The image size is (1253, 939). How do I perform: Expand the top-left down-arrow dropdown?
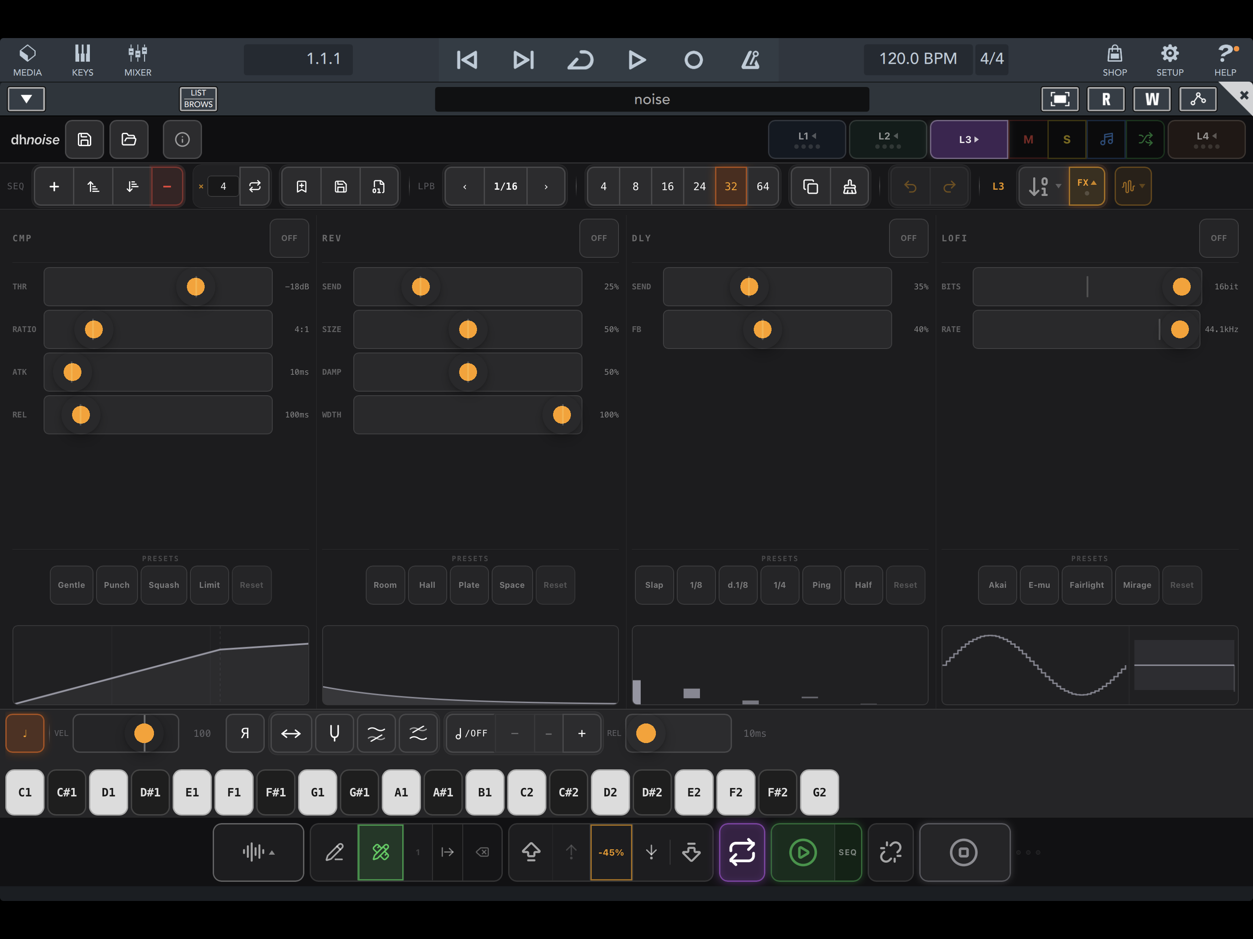click(x=26, y=99)
